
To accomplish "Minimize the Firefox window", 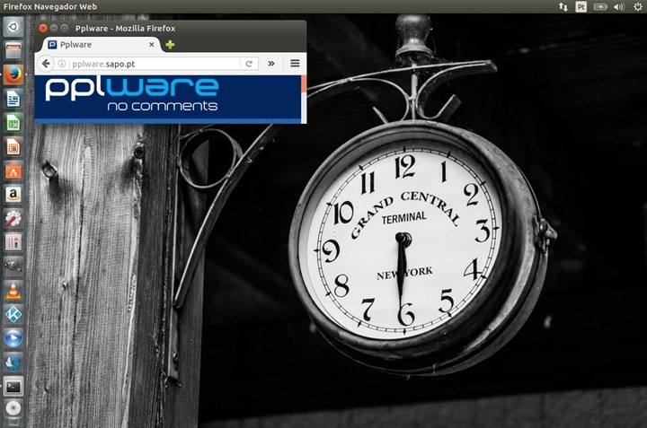I will click(54, 28).
